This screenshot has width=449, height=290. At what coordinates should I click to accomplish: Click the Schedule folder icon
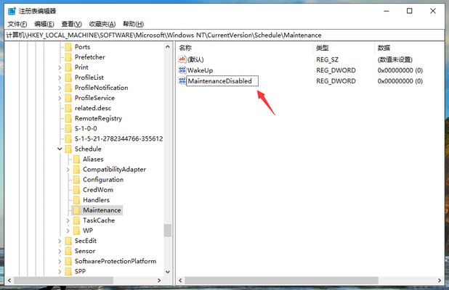pos(68,149)
